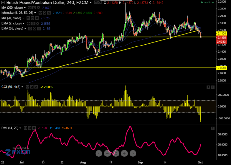Remove the MA (20, close) indicator
Image resolution: width=231 pixels, height=165 pixels.
click(37, 18)
